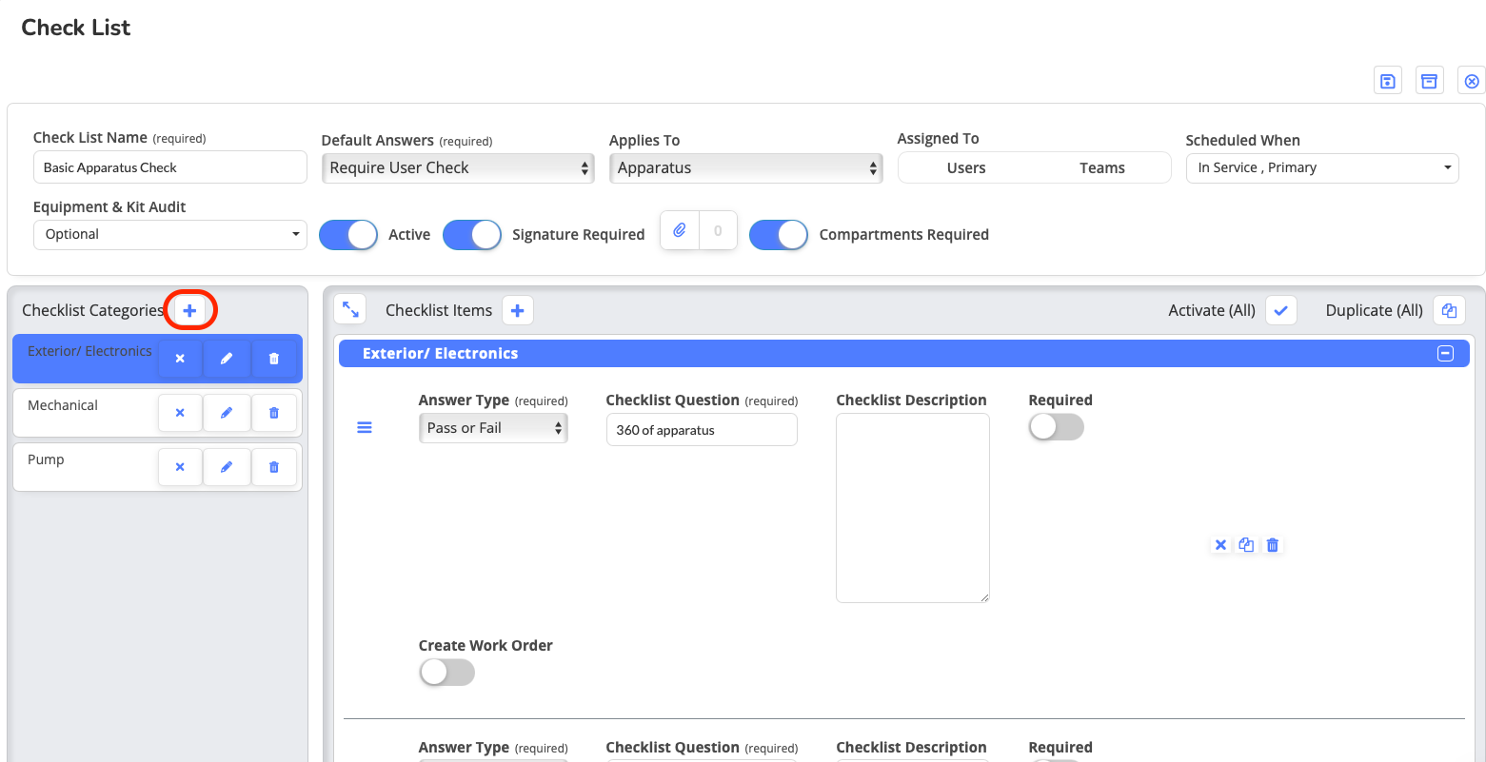
Task: Duplicate all checklist items
Action: coord(1449,310)
